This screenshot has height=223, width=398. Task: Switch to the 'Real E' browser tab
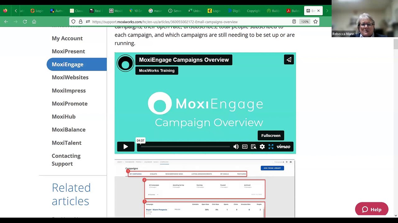point(96,11)
